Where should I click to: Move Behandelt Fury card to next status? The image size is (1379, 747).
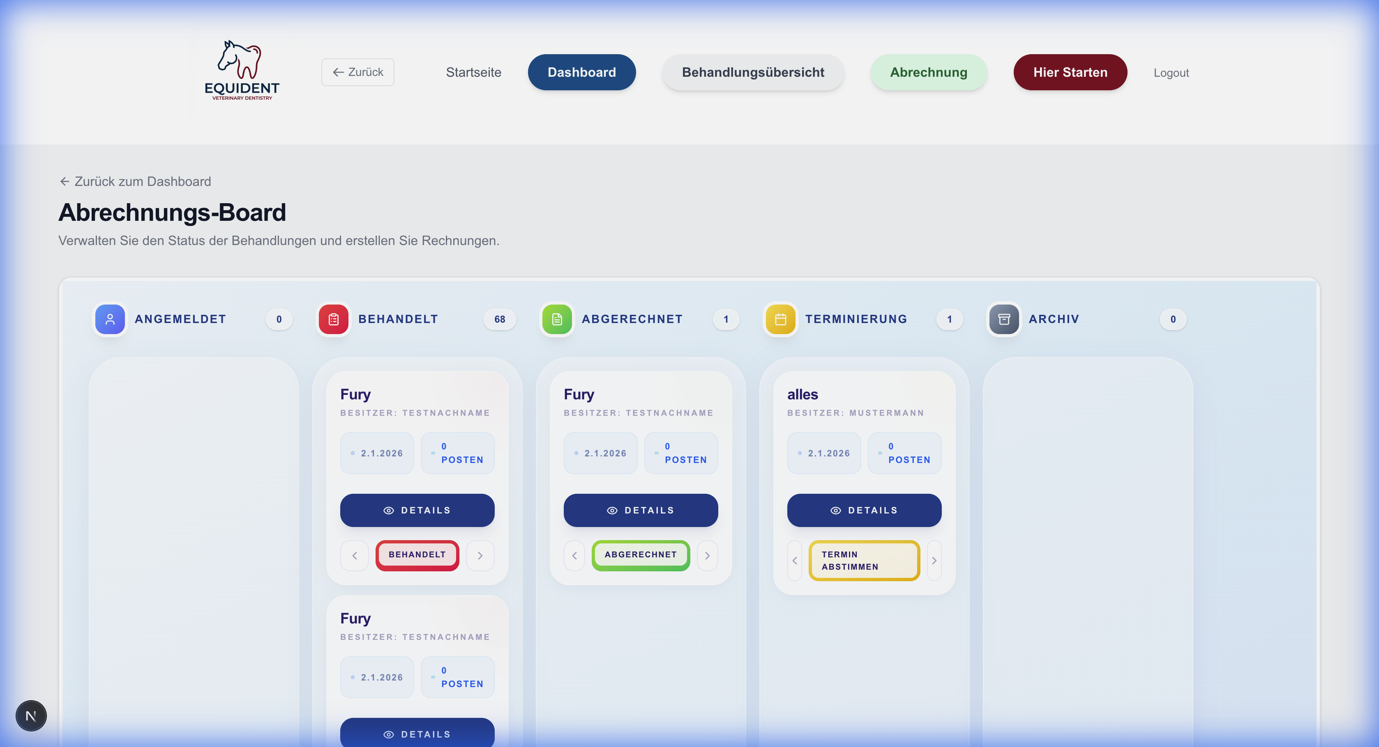[480, 556]
